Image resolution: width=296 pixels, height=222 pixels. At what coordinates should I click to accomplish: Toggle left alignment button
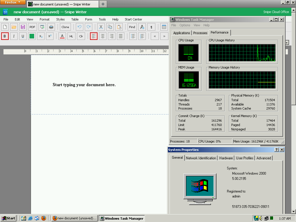(x=94, y=36)
